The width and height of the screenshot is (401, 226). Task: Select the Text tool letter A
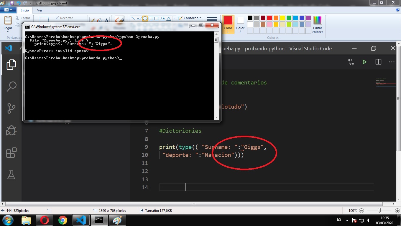[106, 20]
